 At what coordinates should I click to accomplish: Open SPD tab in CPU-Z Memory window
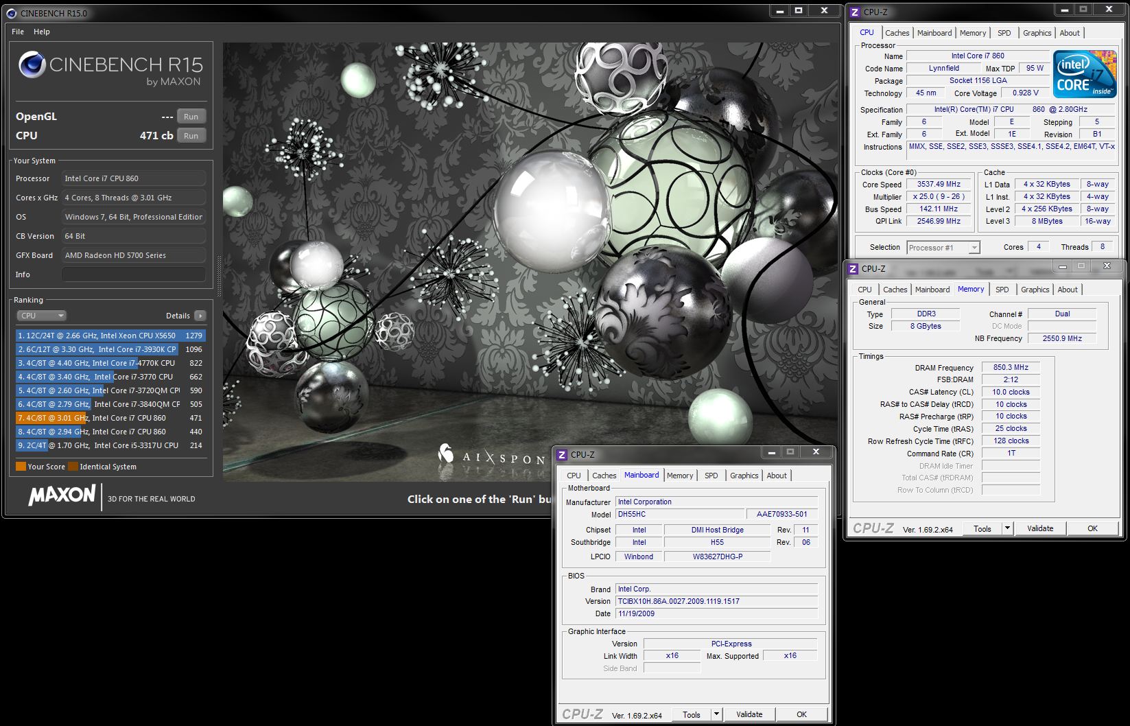coord(1002,290)
